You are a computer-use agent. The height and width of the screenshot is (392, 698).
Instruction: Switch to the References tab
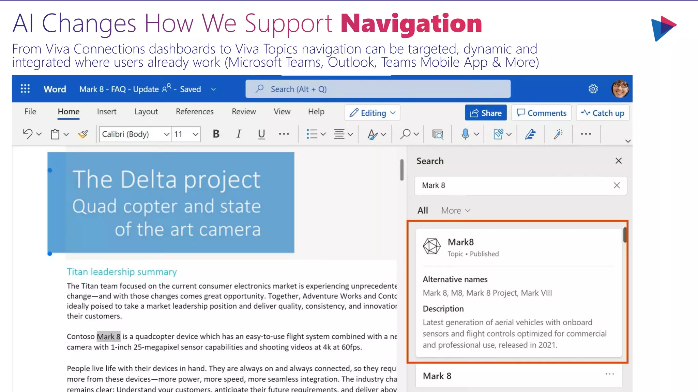pyautogui.click(x=195, y=112)
